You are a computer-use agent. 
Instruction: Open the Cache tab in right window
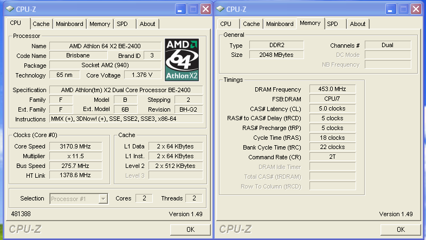(x=251, y=24)
